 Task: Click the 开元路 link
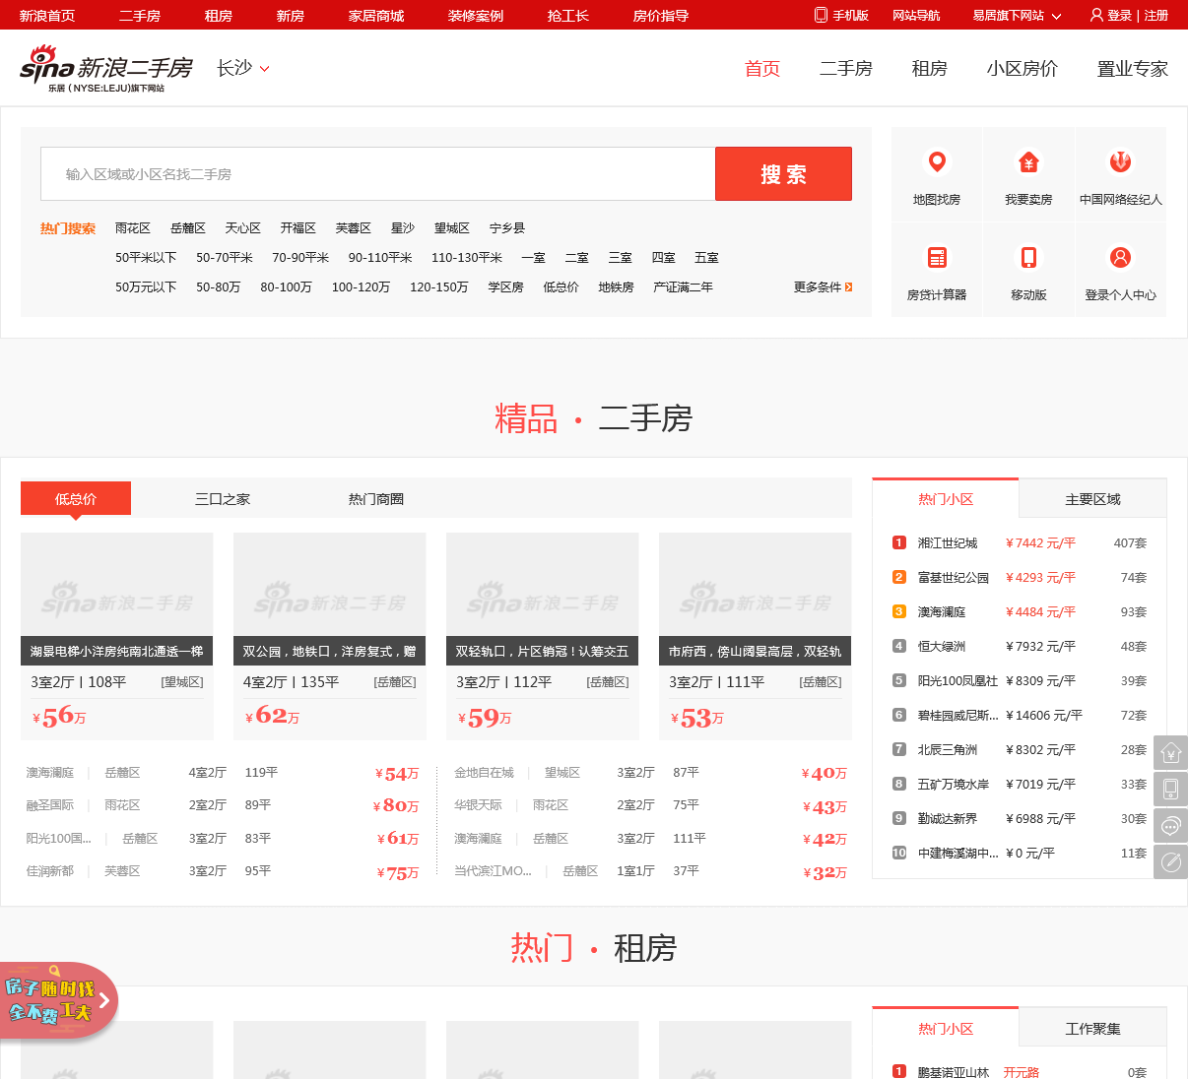(x=1022, y=1072)
